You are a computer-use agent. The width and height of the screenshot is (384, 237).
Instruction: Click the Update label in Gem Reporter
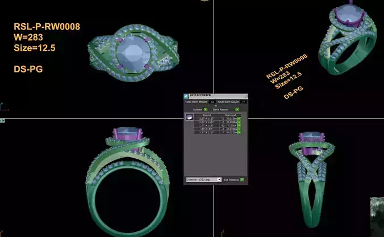click(197, 109)
